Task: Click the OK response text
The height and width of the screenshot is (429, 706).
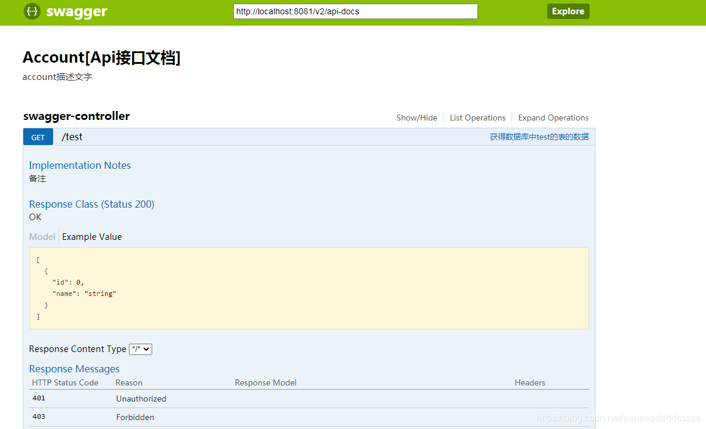Action: pyautogui.click(x=35, y=217)
